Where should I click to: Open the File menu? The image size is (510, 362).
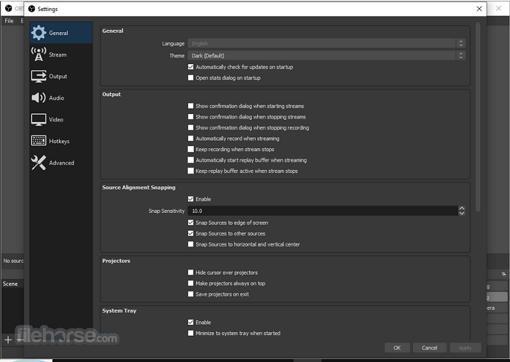click(9, 21)
